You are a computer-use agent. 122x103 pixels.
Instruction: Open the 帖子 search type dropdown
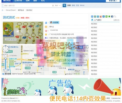pos(58,5)
